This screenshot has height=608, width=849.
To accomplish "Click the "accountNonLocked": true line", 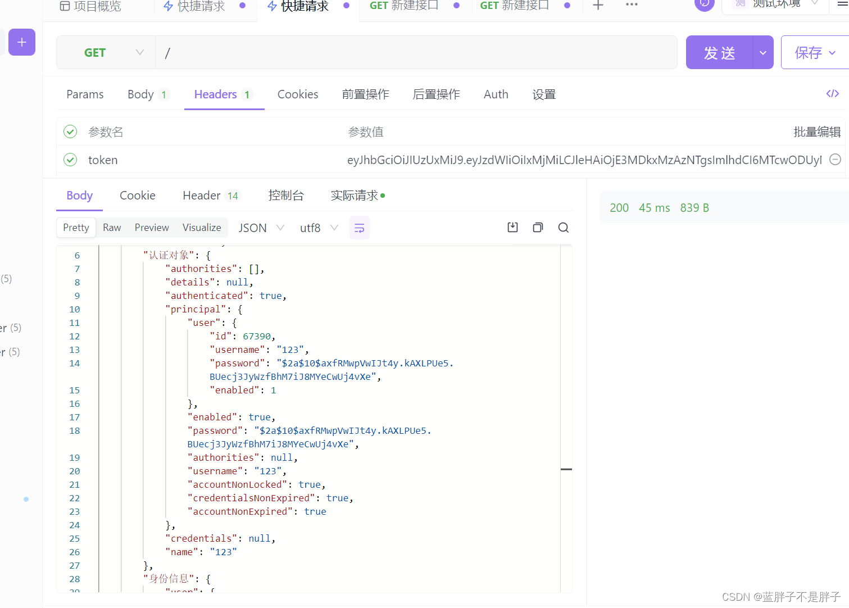I will (257, 484).
